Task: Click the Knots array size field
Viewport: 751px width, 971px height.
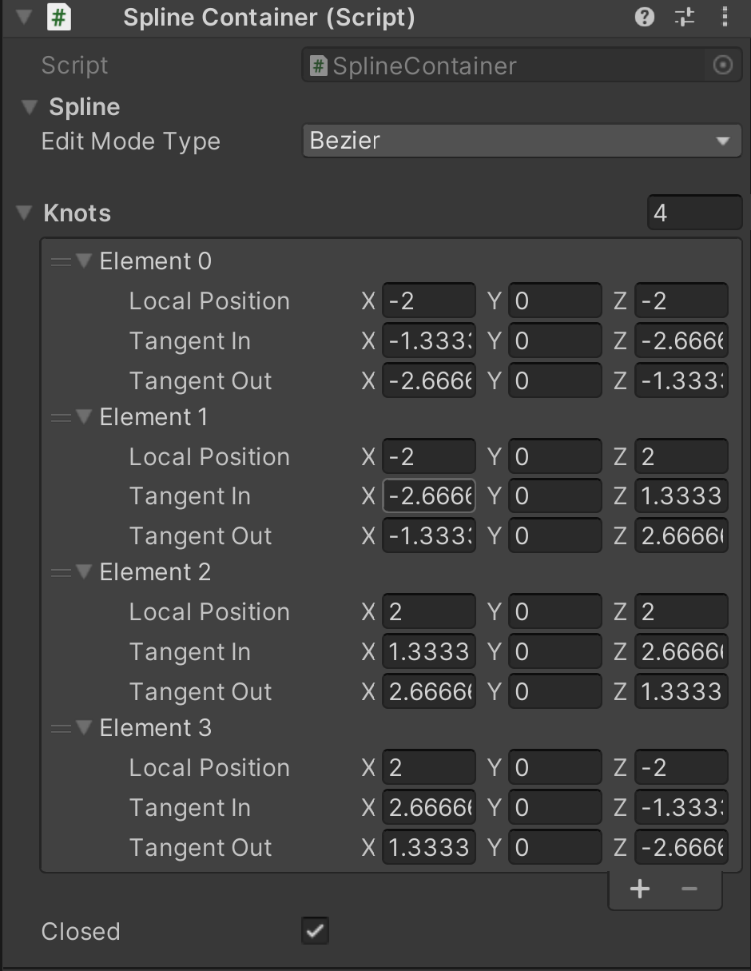Action: (694, 213)
